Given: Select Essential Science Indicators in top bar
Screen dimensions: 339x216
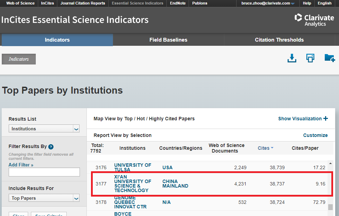Looking at the screenshot, I should pos(138,3).
